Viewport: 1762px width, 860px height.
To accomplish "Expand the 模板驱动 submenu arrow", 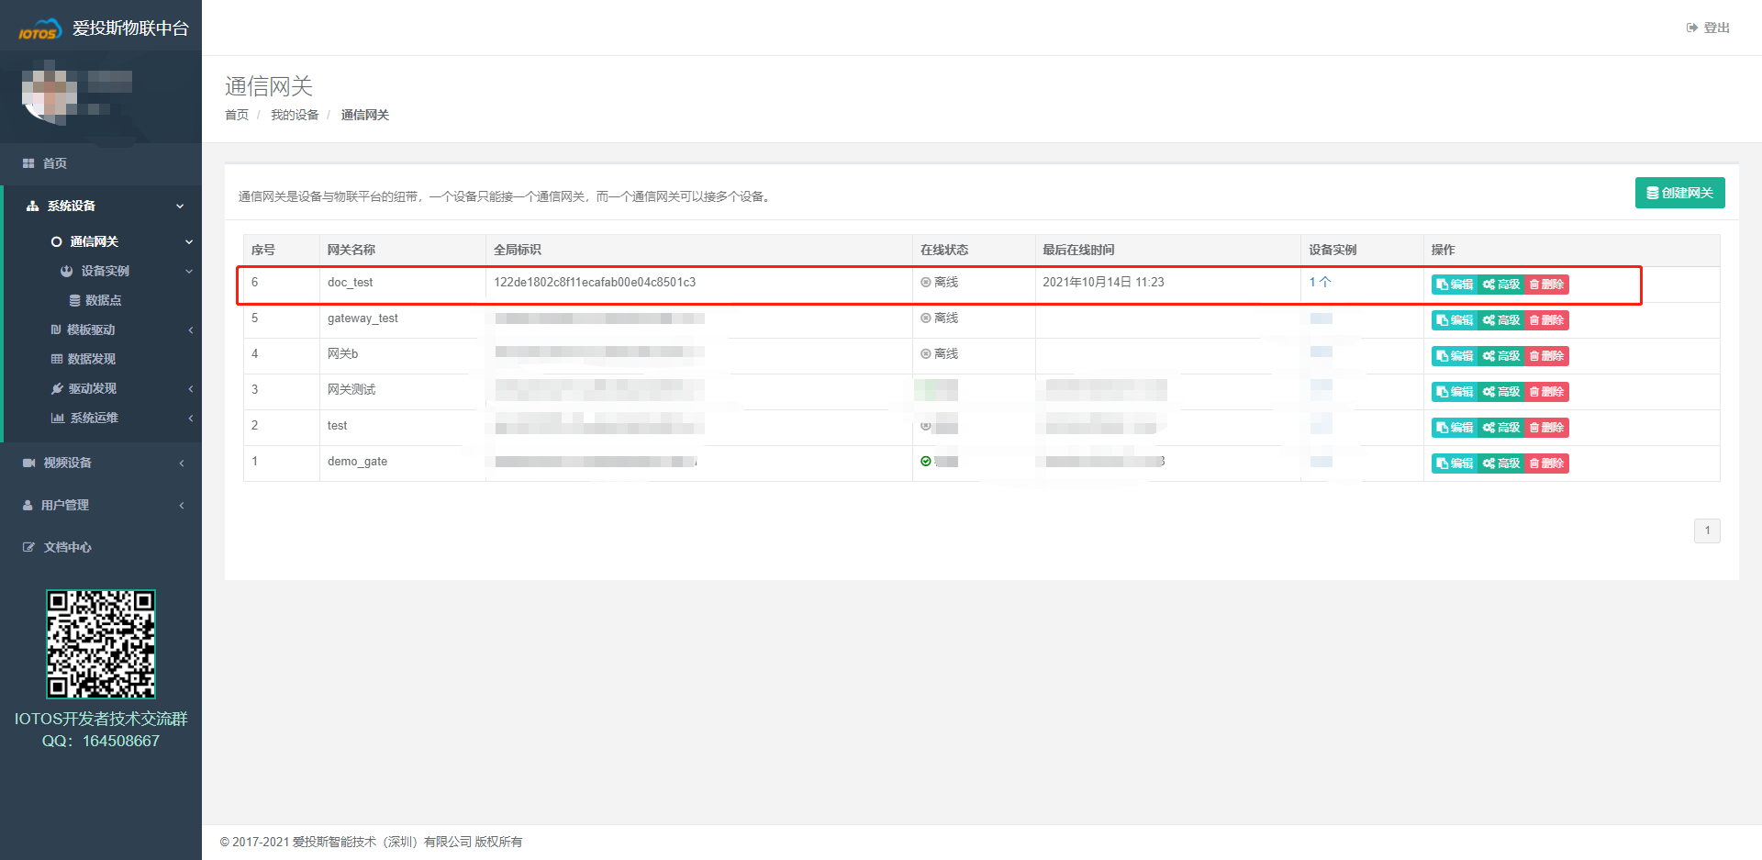I will tap(190, 329).
